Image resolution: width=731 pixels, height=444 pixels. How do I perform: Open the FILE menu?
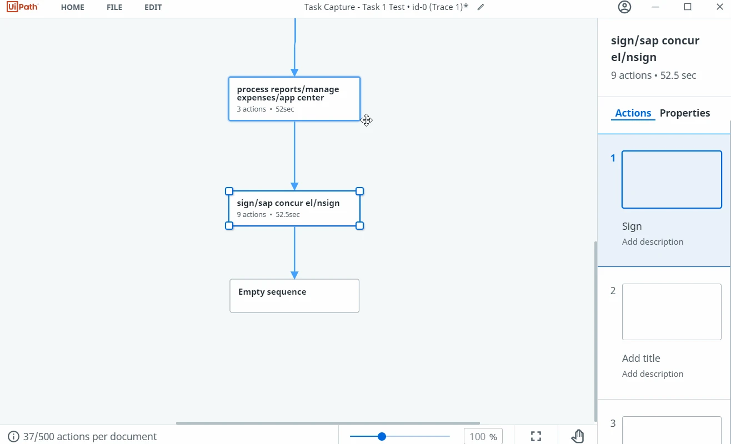coord(114,8)
